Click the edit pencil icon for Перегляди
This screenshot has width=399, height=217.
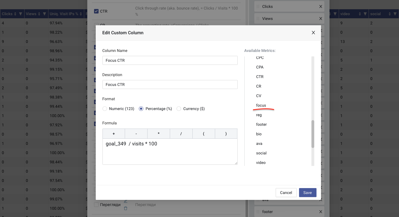click(x=126, y=201)
